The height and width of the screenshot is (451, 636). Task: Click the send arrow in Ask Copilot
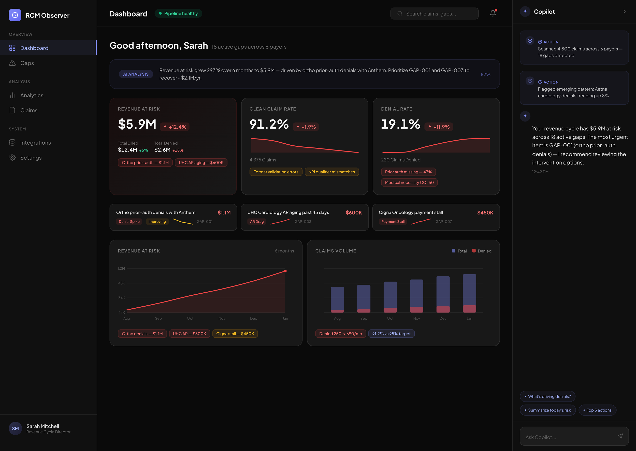click(620, 436)
